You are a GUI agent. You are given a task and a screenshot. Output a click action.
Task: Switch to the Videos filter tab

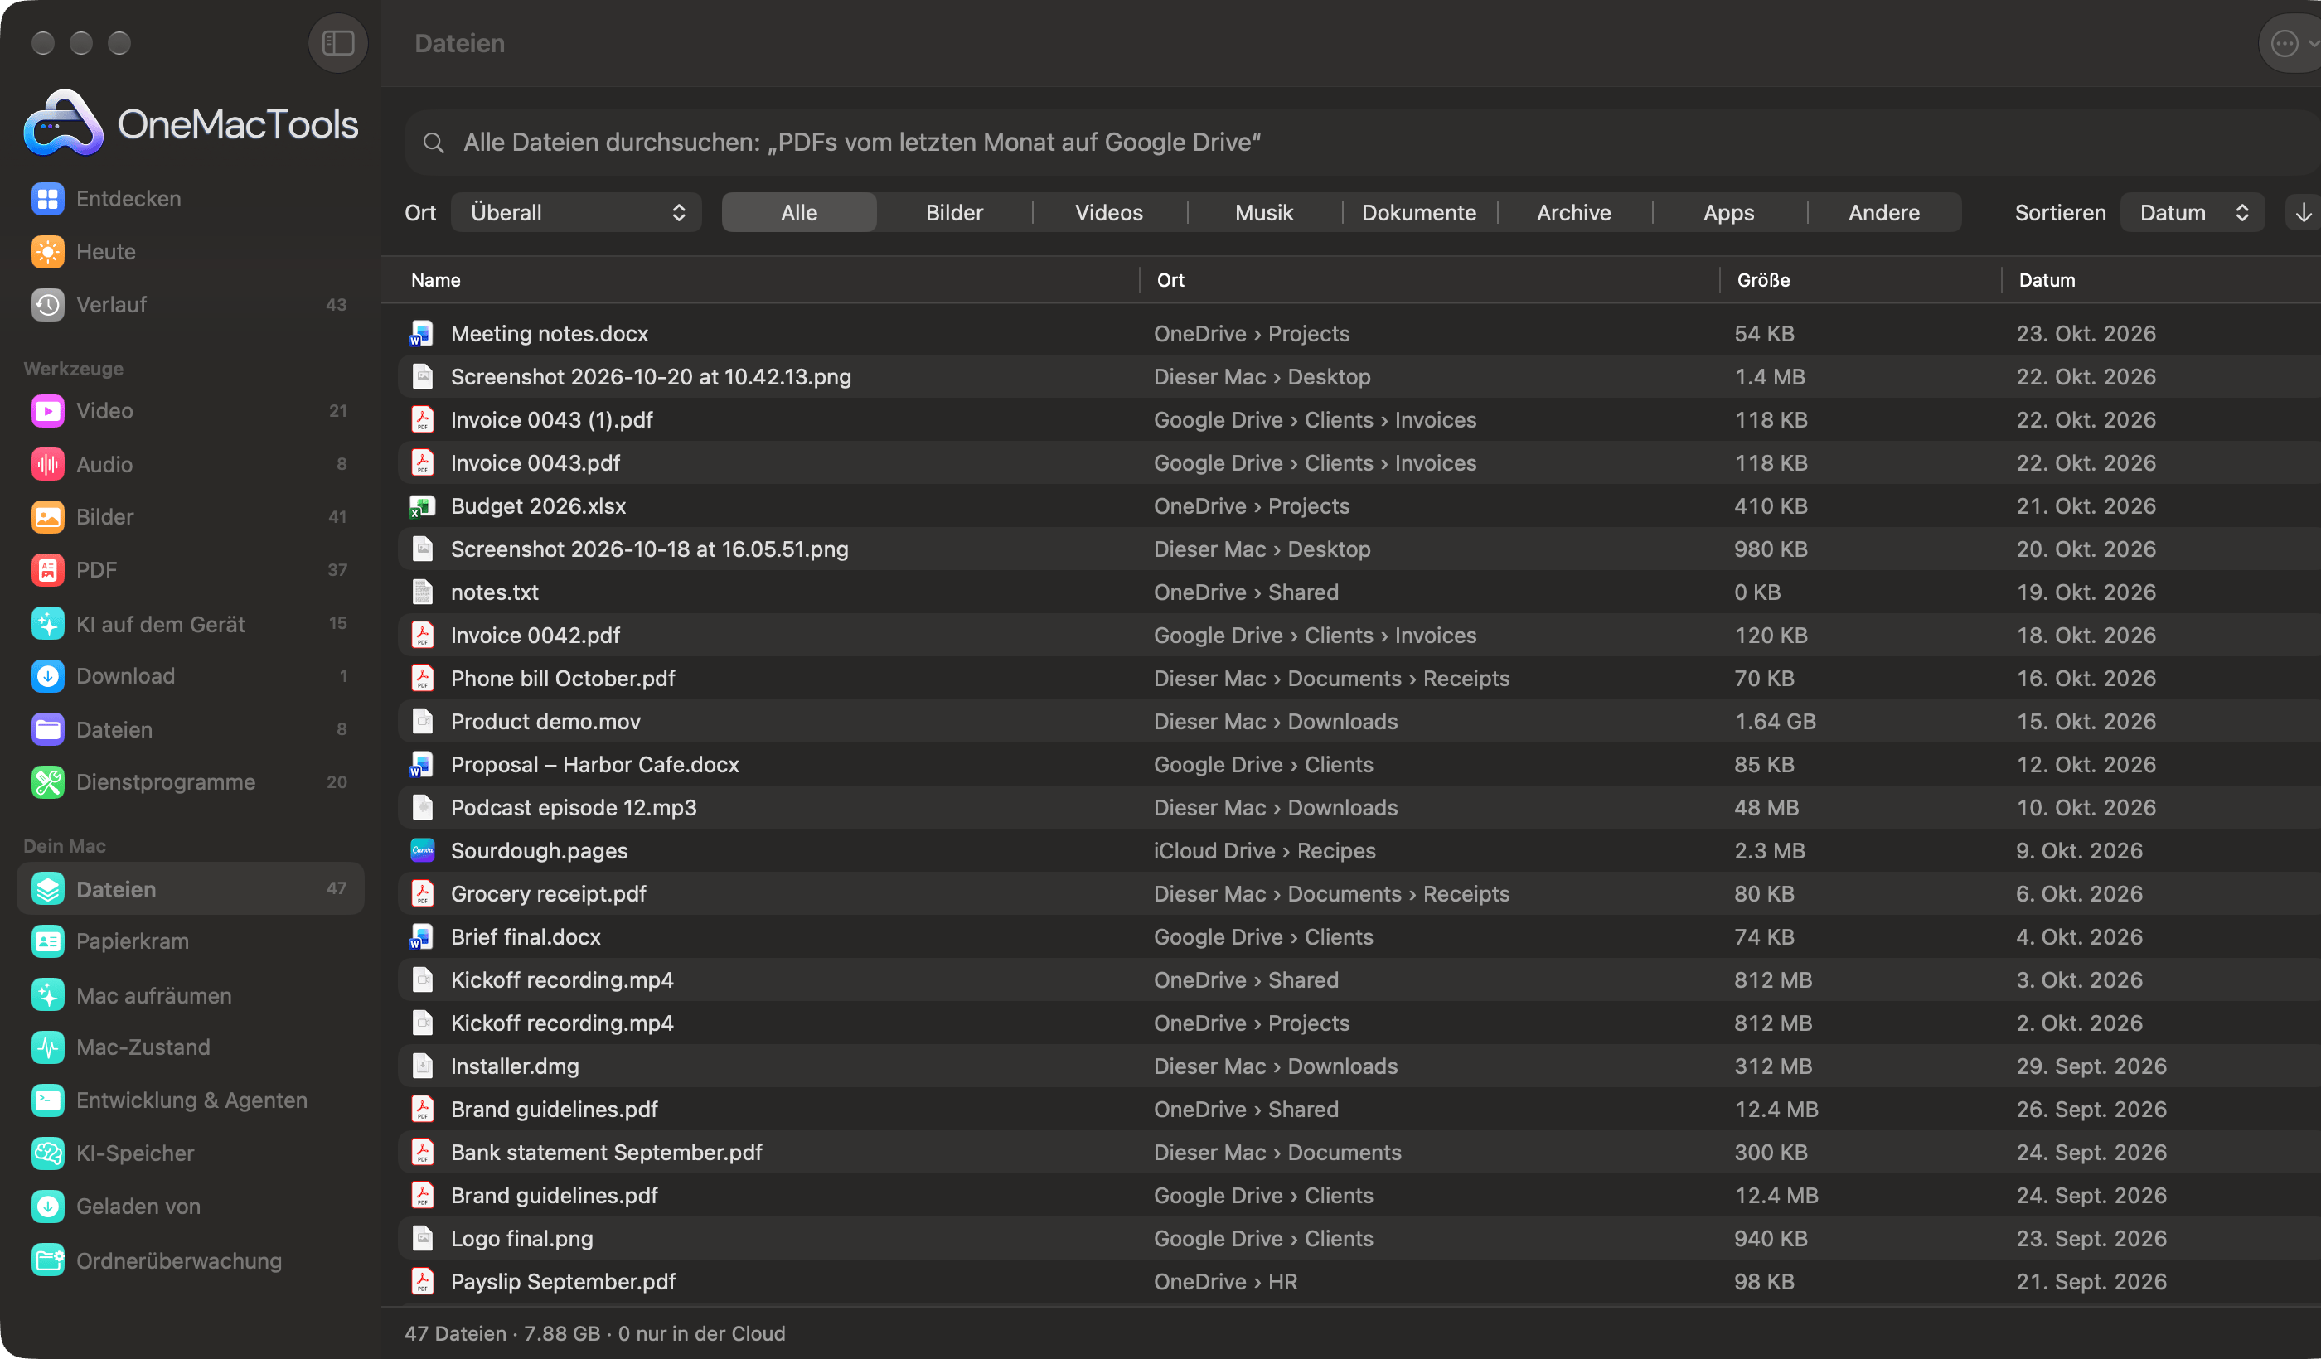[x=1109, y=213]
